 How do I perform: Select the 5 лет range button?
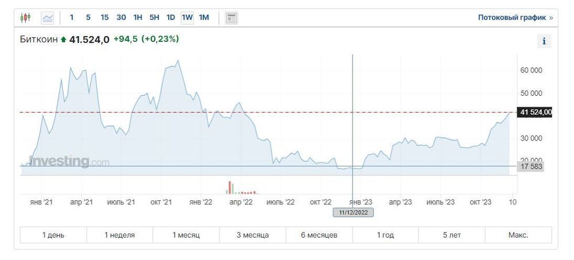452,235
